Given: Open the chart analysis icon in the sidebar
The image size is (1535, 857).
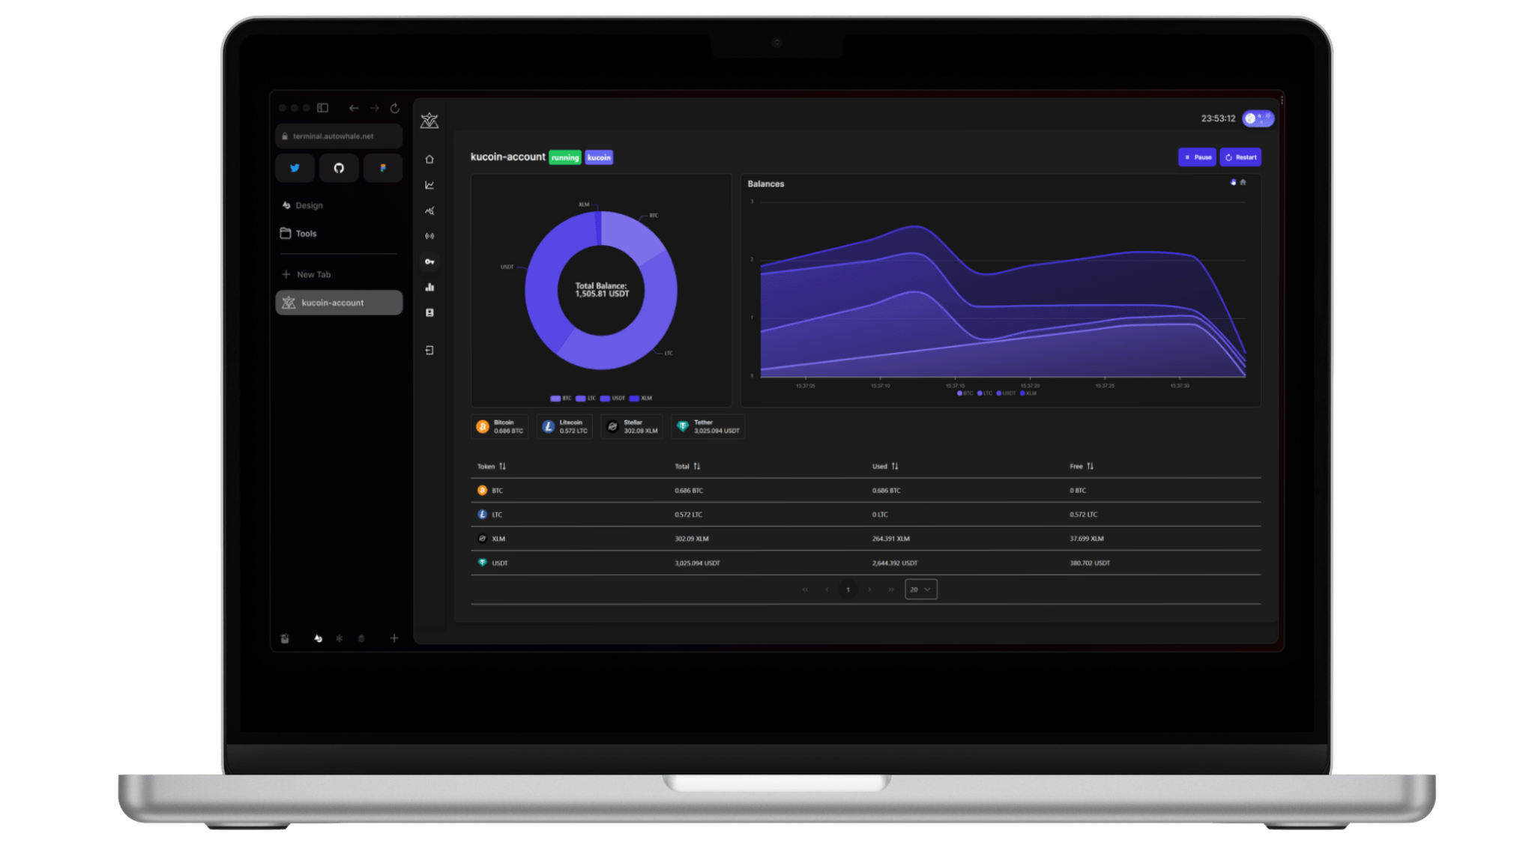Looking at the screenshot, I should pos(429,211).
